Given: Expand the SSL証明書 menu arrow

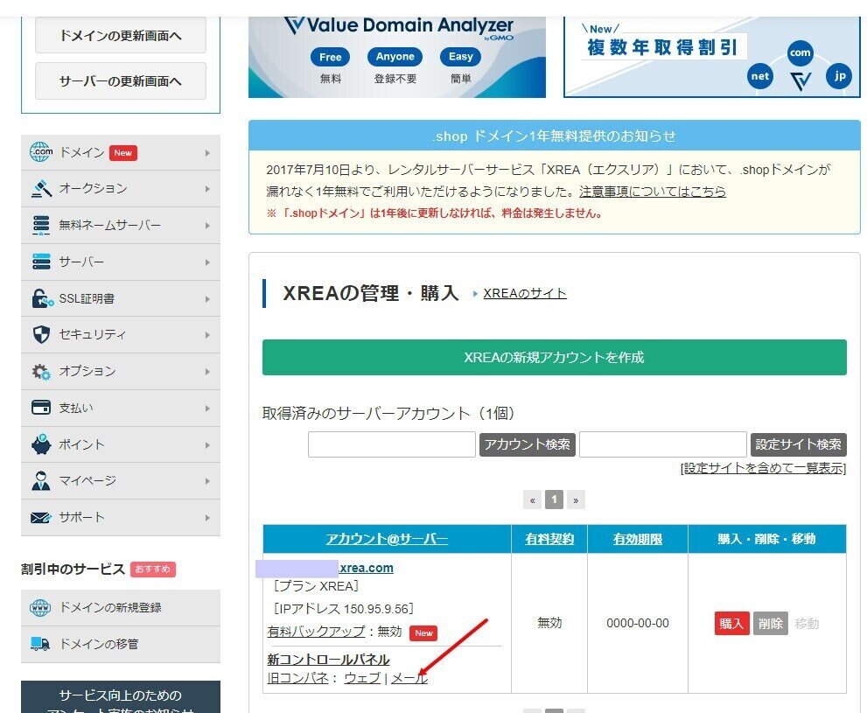Looking at the screenshot, I should click(x=207, y=299).
